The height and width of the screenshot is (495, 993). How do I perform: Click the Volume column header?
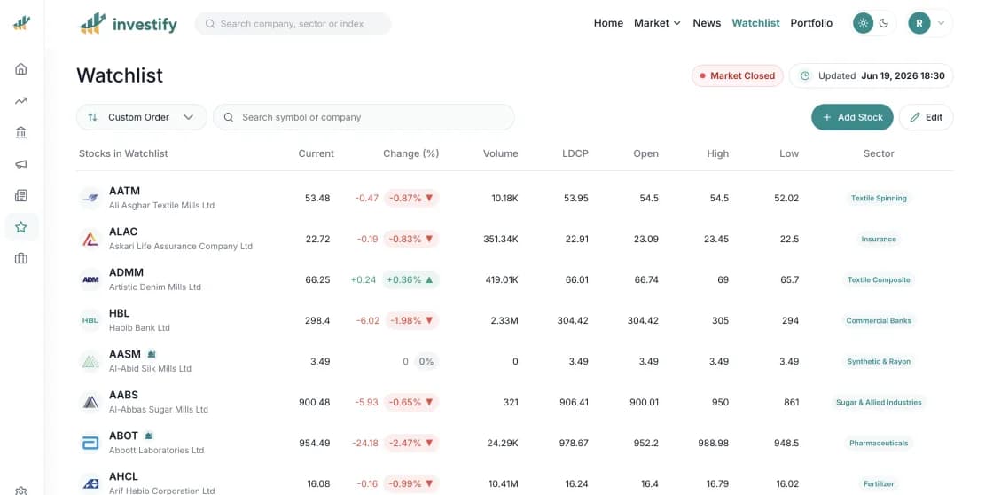(500, 153)
